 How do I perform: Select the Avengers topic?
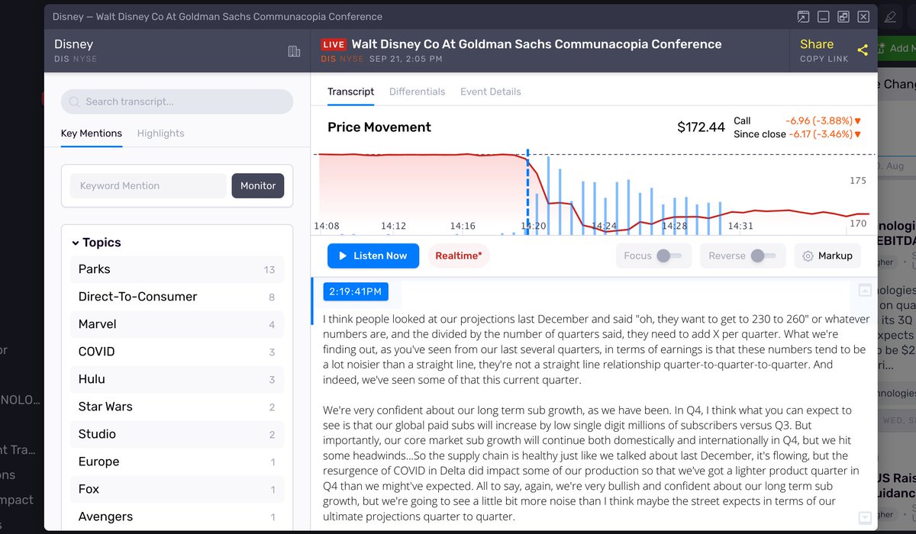176,516
